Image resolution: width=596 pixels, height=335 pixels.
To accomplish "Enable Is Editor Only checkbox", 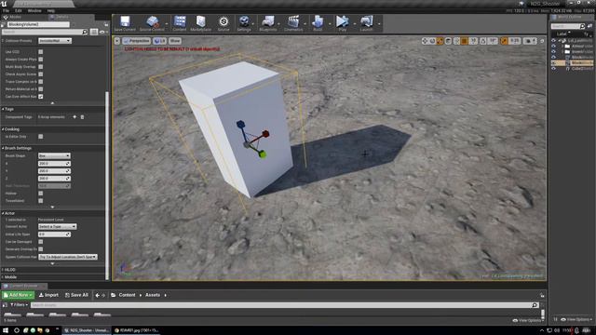I will (x=41, y=137).
